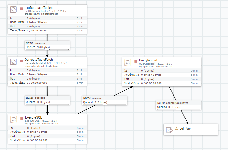Click the ExecuteSQL processor icon
Image resolution: width=228 pixels, height=150 pixels.
click(14, 119)
